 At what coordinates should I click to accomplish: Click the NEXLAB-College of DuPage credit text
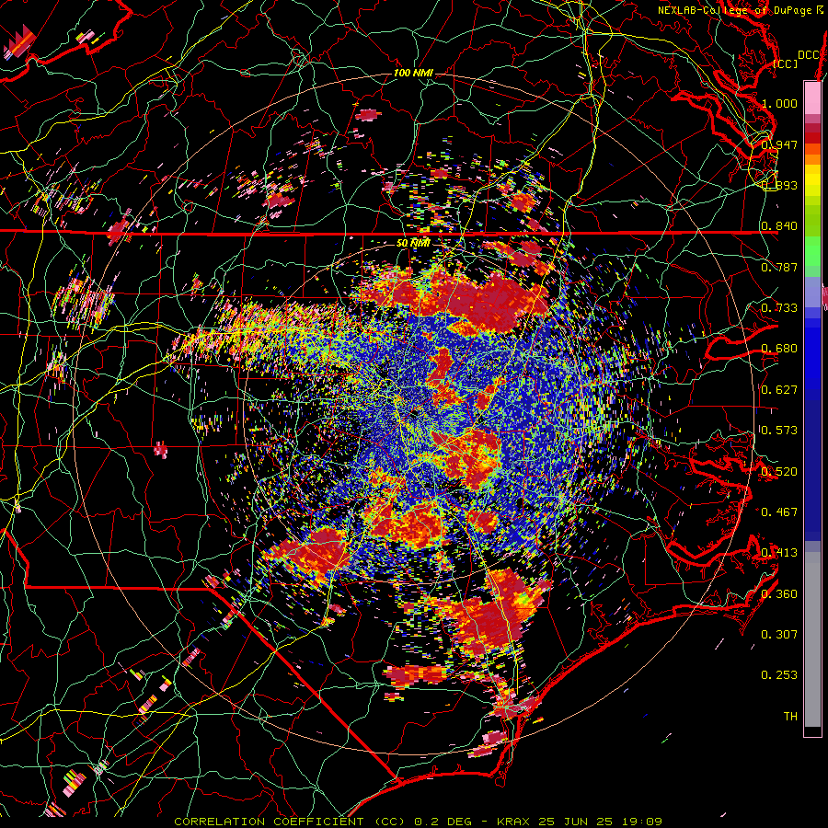[734, 10]
